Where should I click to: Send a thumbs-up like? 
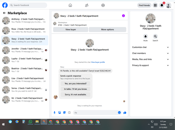coord(125,112)
